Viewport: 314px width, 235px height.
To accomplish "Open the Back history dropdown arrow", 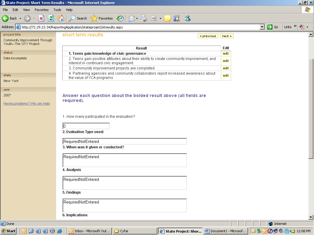I will coord(21,18).
